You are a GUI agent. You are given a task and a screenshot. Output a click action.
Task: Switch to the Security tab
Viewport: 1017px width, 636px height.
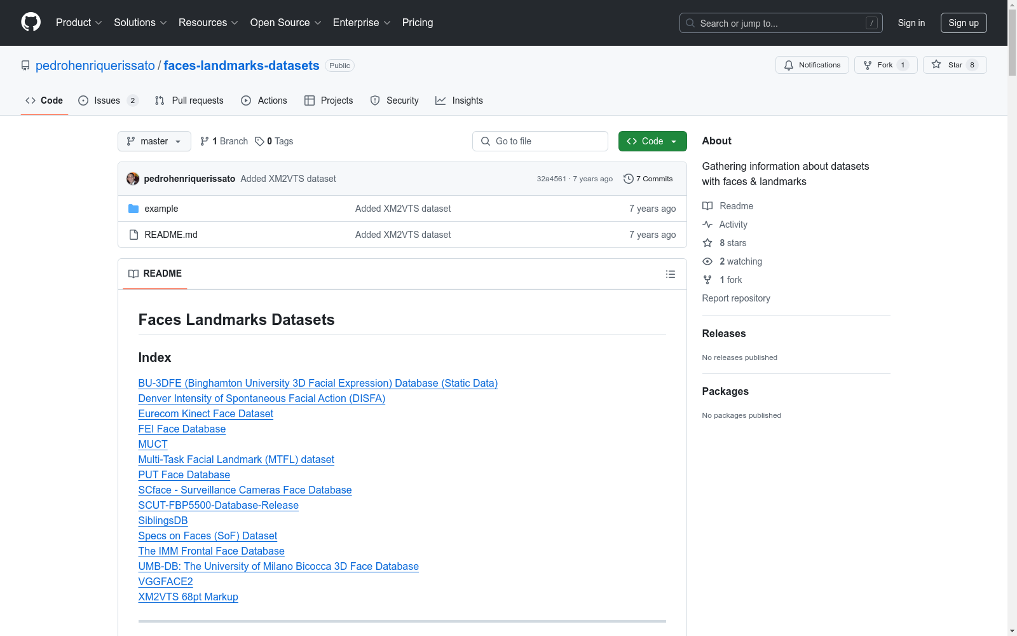click(395, 100)
